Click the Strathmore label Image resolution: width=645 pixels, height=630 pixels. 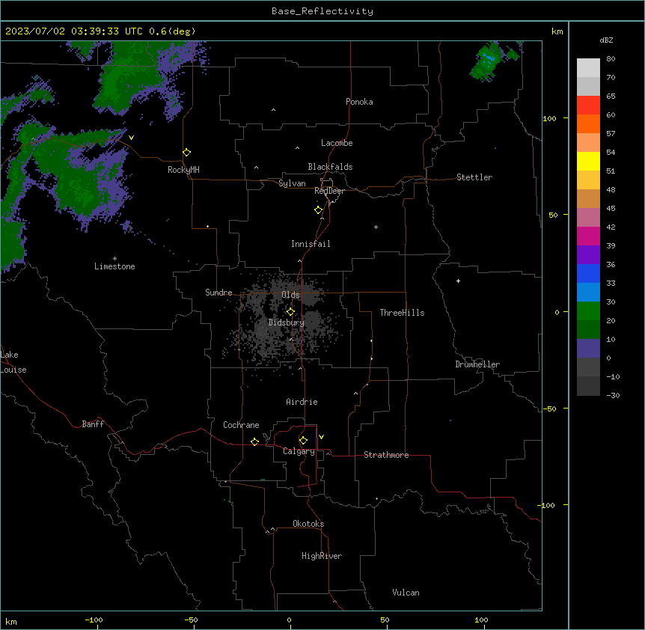[386, 455]
